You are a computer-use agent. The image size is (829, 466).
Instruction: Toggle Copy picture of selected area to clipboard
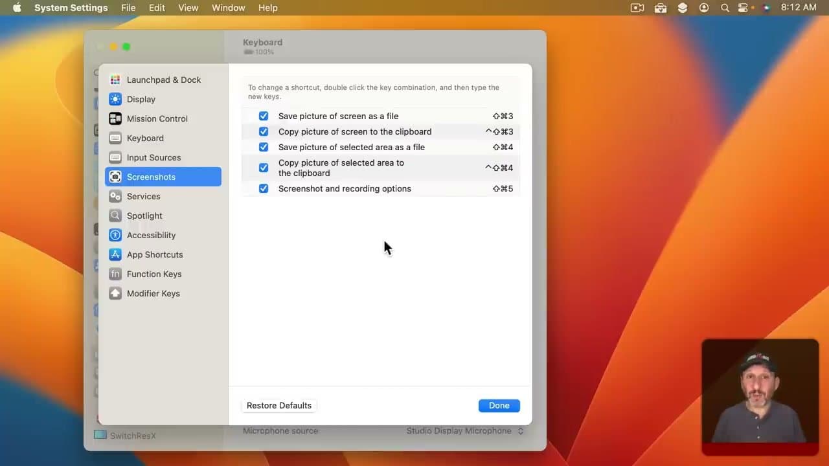tap(264, 168)
